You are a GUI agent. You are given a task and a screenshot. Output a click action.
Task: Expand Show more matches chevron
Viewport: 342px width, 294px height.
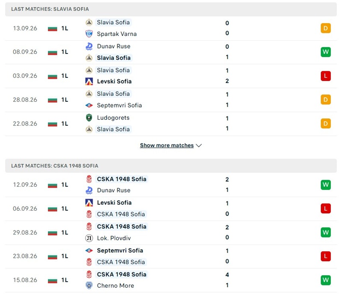199,145
